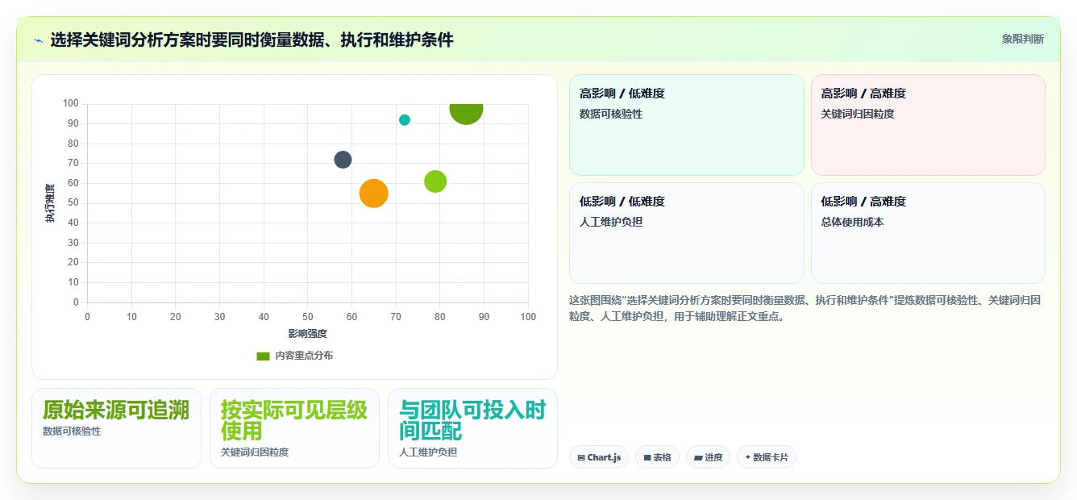Click the 进度 tag icon
The image size is (1077, 500).
[x=698, y=457]
